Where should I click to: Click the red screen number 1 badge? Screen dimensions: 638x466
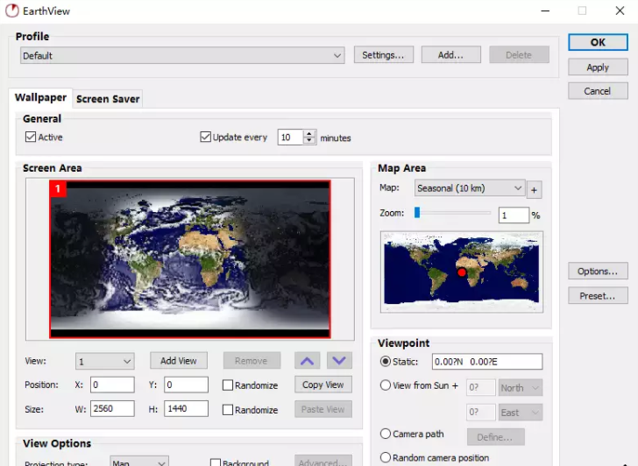(59, 188)
